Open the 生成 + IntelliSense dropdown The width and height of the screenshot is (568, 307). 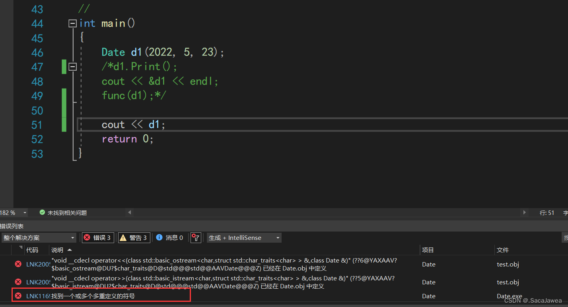click(x=244, y=237)
